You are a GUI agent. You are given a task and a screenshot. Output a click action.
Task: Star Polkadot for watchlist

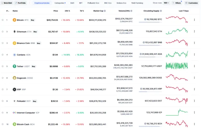[x=3, y=101]
